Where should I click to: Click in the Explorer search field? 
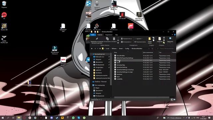tap(165, 49)
